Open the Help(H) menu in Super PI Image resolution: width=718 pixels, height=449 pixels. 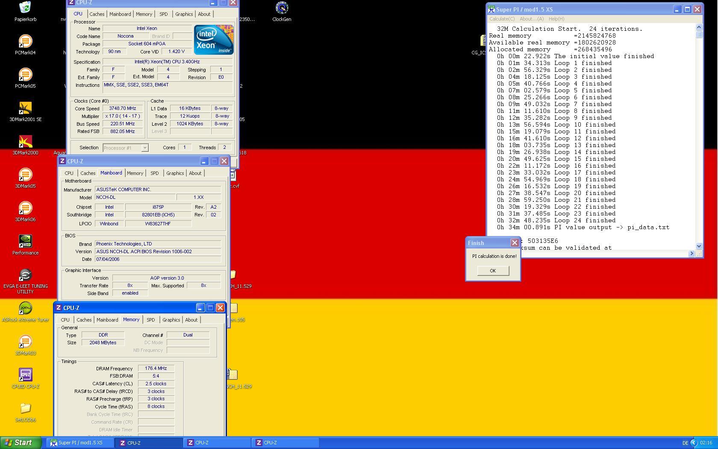pyautogui.click(x=556, y=19)
